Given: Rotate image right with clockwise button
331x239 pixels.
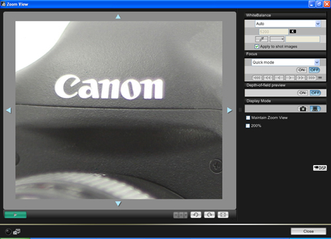Looking at the screenshot, I should [x=209, y=215].
